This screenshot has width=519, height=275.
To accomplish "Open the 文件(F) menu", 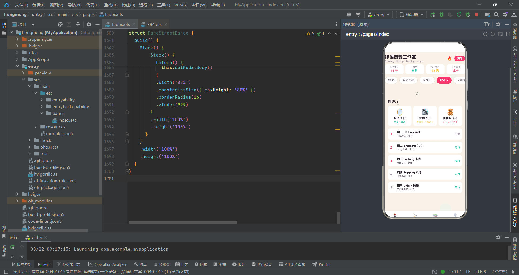I will [21, 5].
